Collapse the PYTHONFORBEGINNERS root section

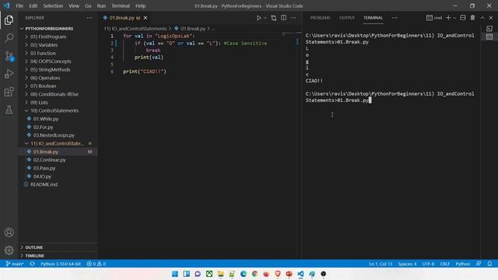click(58, 29)
